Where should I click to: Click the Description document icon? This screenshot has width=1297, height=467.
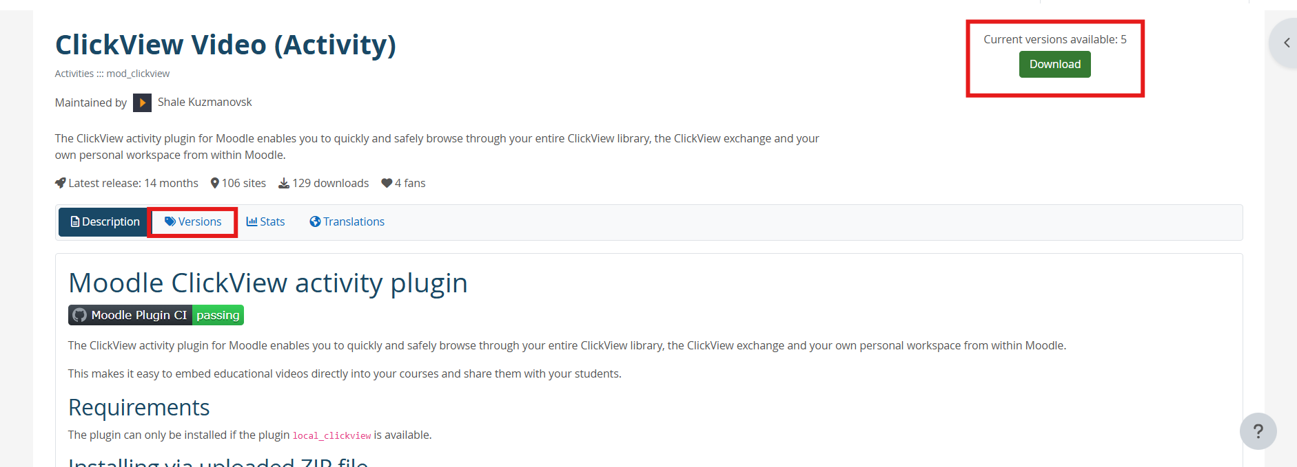(75, 221)
